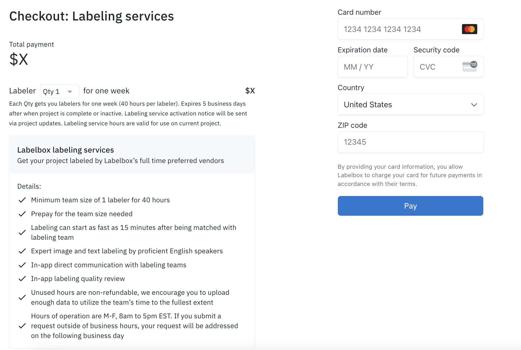
Task: Click the Labelbox labeling services heading
Action: [x=66, y=150]
